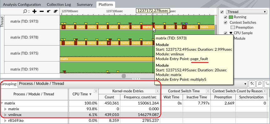270x124 pixels.
Task: Open the Grouping combo box dropdown
Action: pos(133,84)
